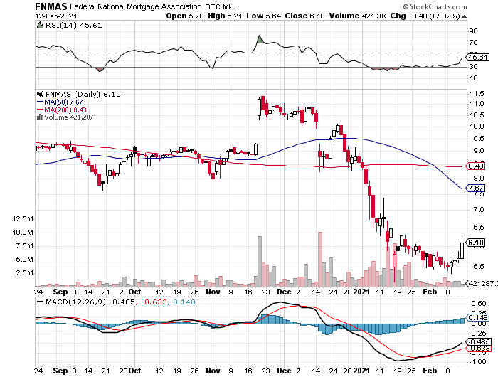
Task: Click the 'OTC Mkt.' exchange label
Action: pos(221,6)
